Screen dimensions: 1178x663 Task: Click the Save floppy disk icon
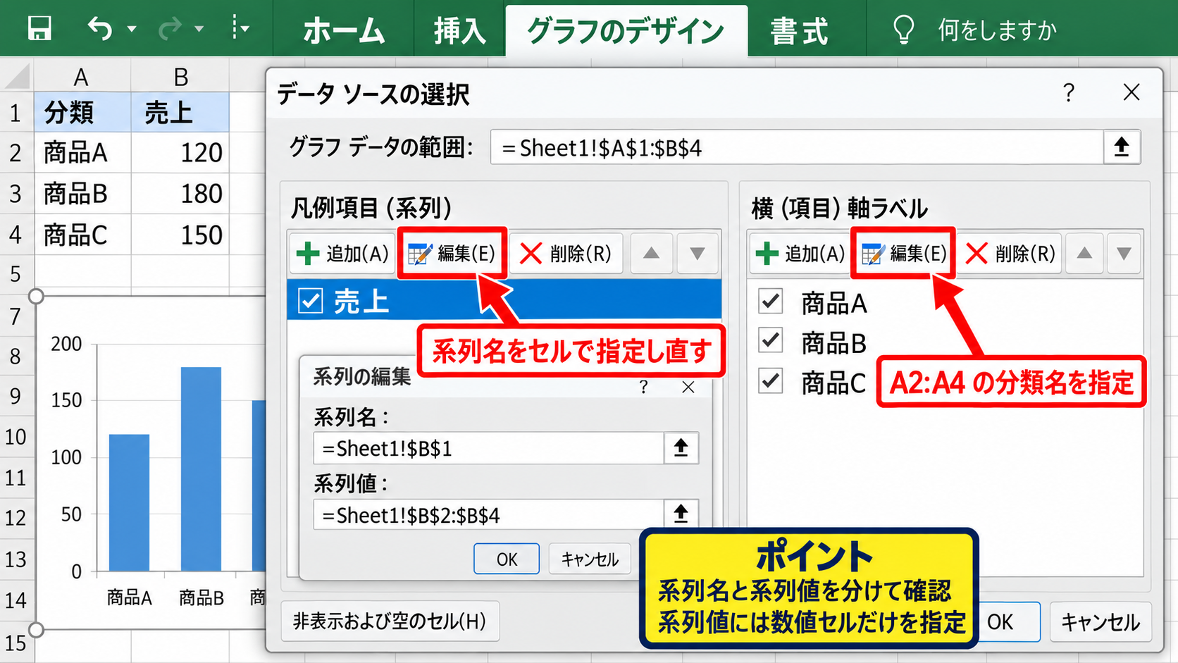tap(39, 29)
